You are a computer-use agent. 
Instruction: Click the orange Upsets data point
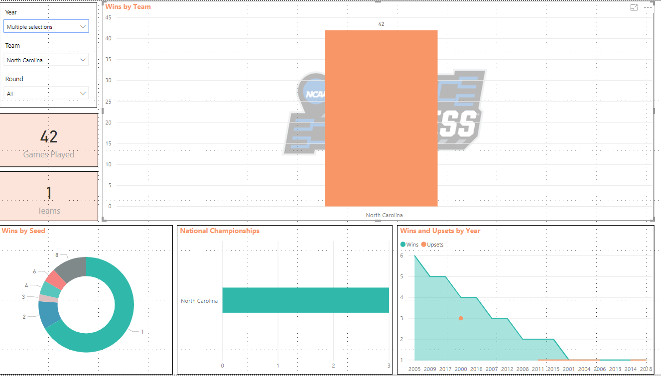[461, 318]
